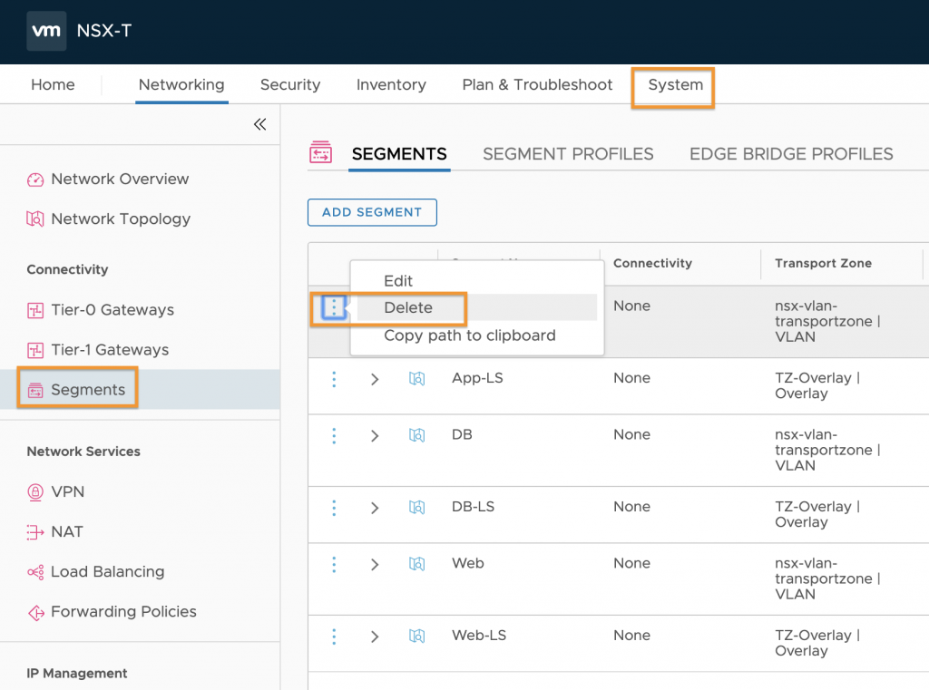View topology for App-LS segment
The height and width of the screenshot is (690, 929).
pos(417,378)
